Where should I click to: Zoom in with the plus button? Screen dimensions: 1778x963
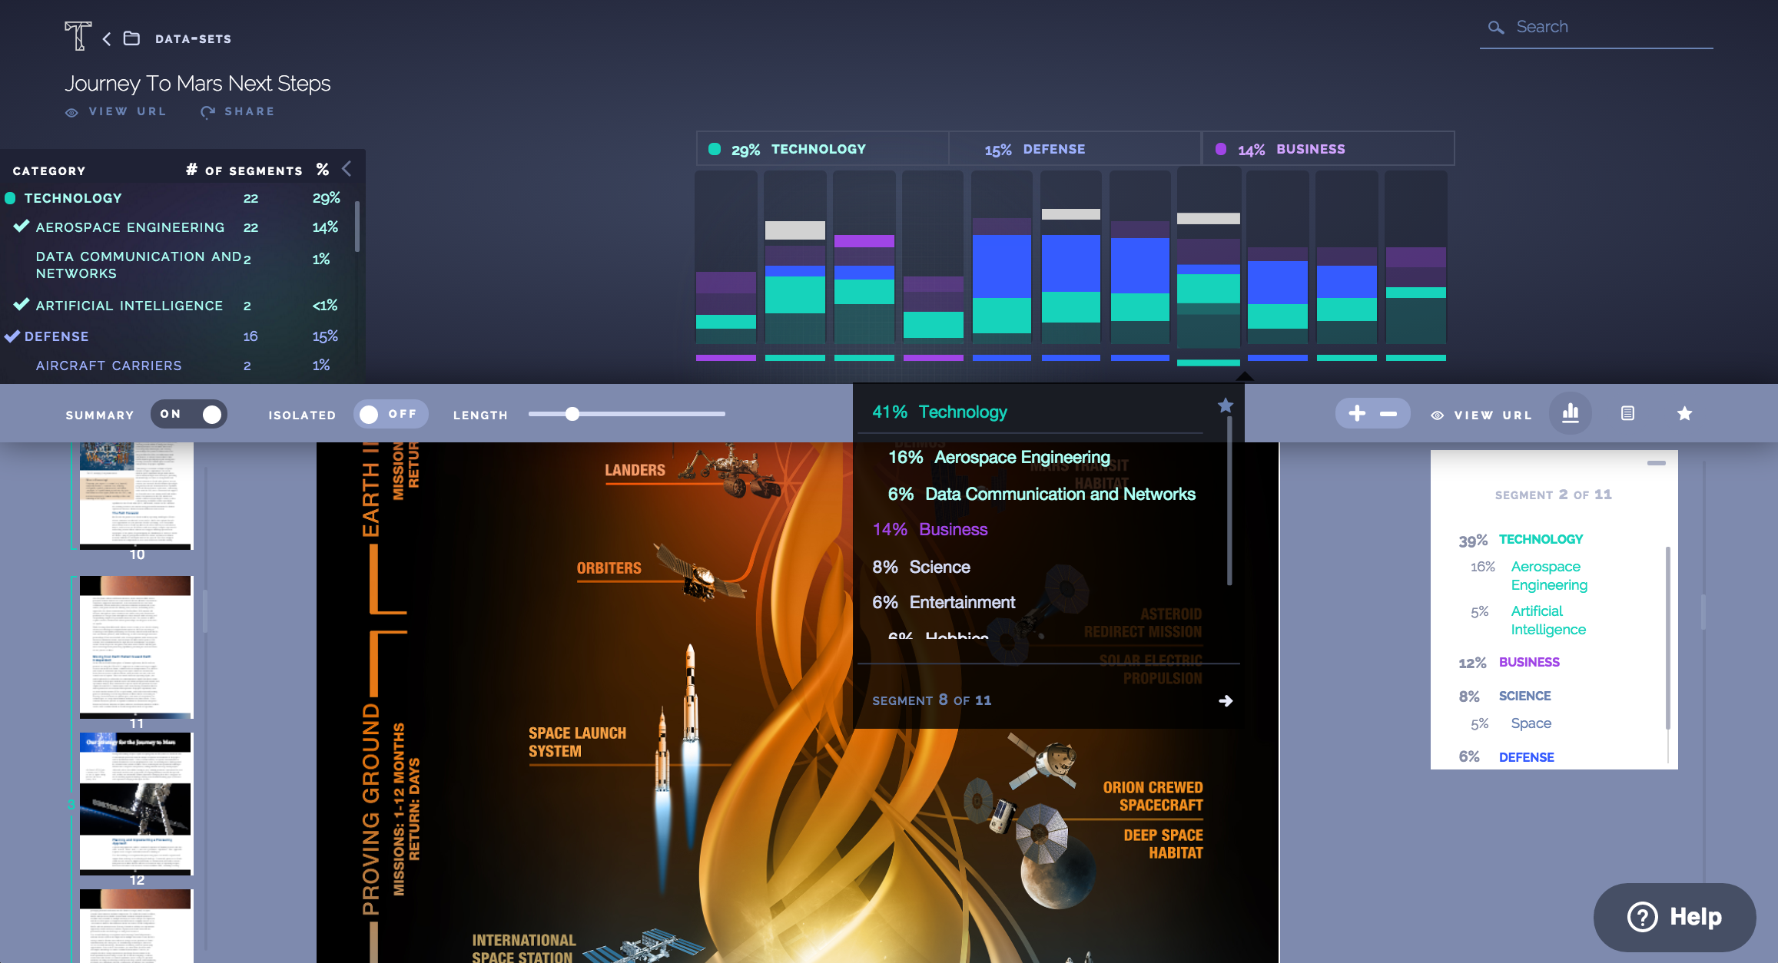(x=1357, y=413)
